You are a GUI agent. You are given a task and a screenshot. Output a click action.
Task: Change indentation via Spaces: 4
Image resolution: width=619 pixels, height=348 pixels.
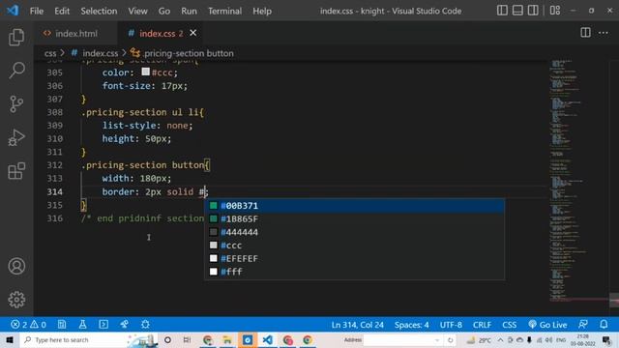[411, 325]
